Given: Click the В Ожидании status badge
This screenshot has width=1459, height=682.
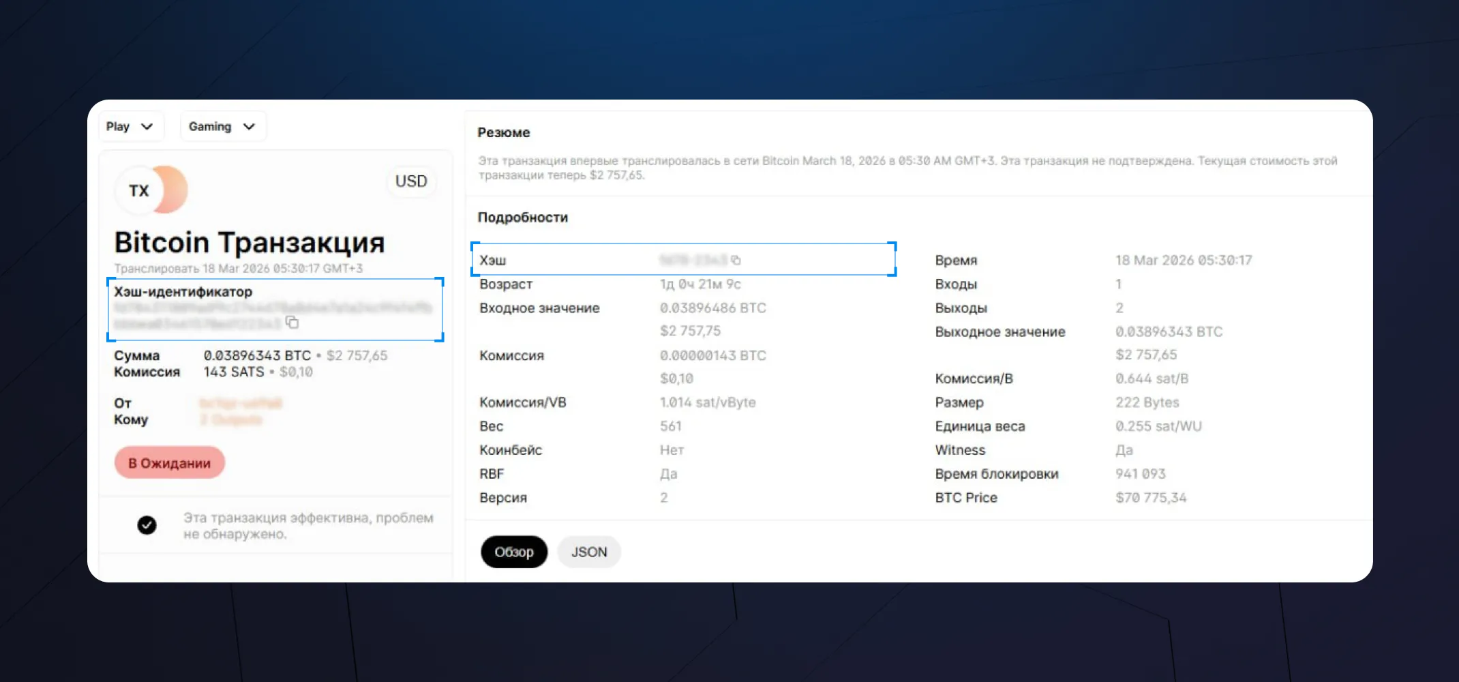Looking at the screenshot, I should [168, 462].
